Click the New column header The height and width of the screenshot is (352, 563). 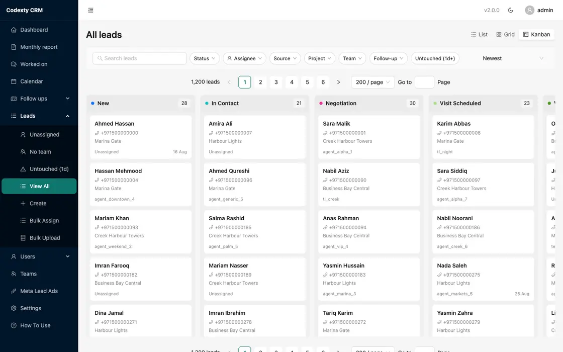coord(141,104)
